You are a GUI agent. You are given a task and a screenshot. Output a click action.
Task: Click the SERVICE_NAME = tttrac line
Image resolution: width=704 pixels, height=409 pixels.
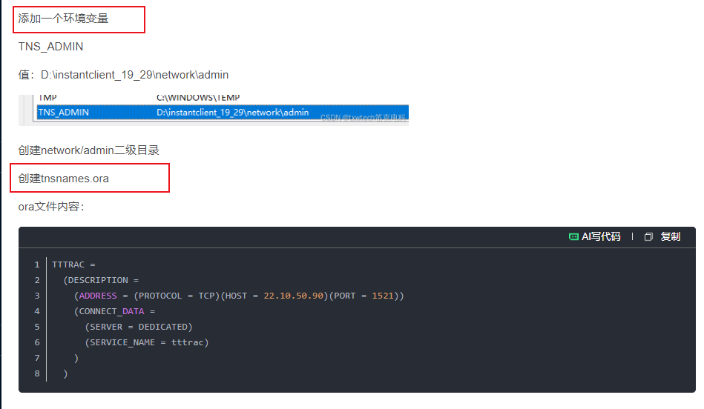(x=147, y=342)
